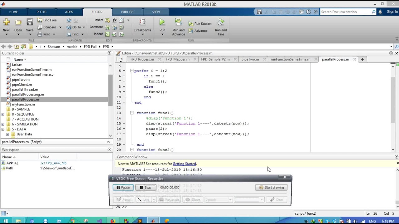The width and height of the screenshot is (399, 224).
Task: Click the green Run button
Action: [x=162, y=22]
